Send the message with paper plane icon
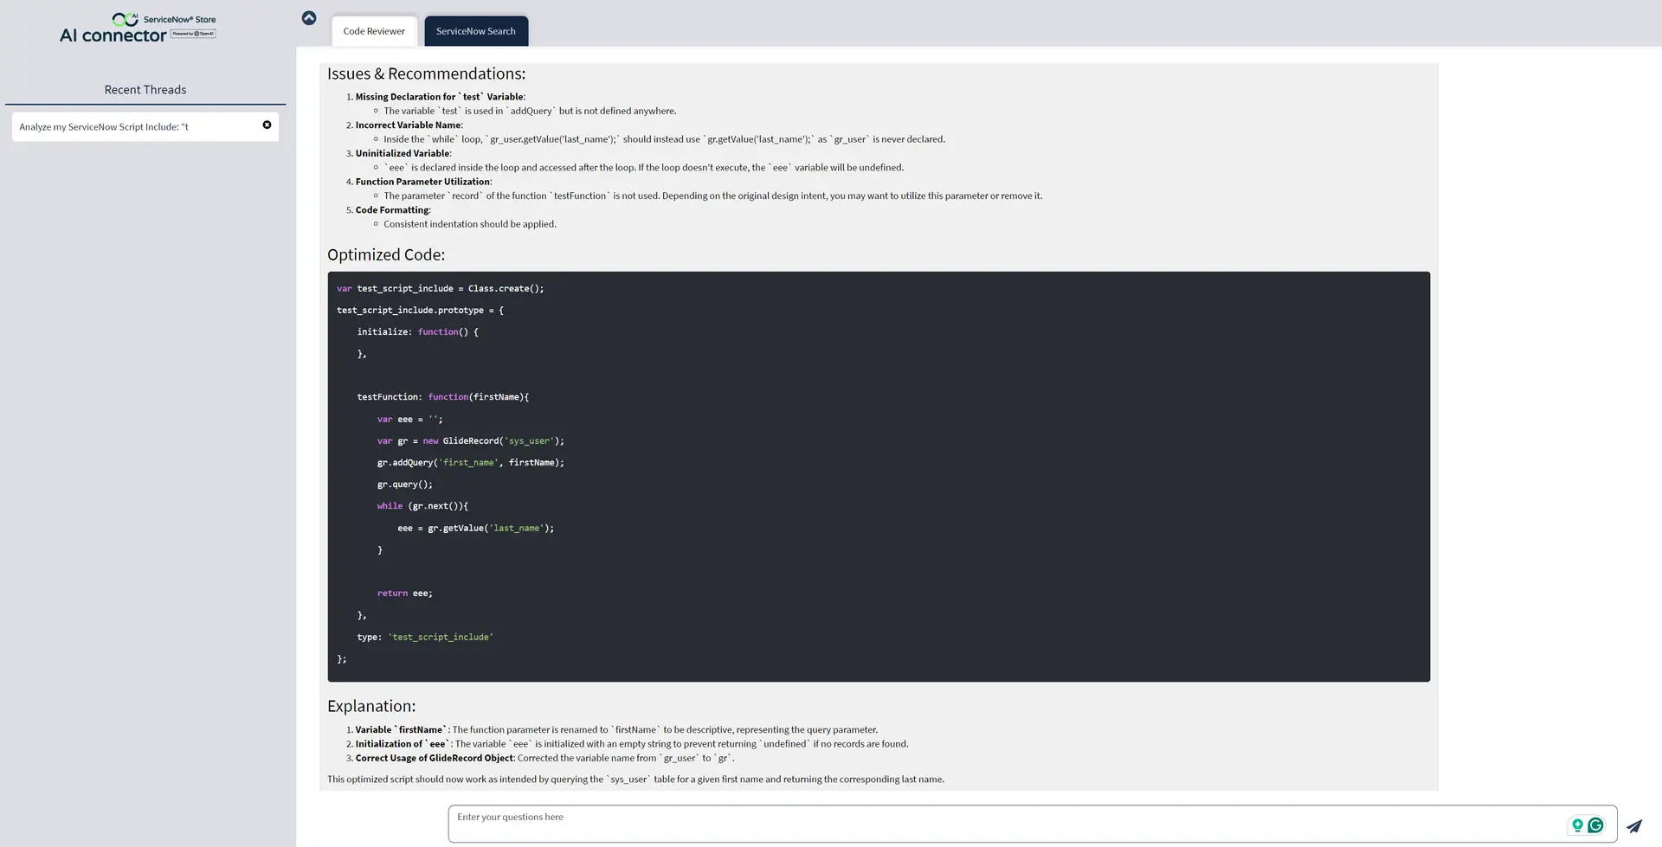Image resolution: width=1662 pixels, height=847 pixels. click(1633, 825)
